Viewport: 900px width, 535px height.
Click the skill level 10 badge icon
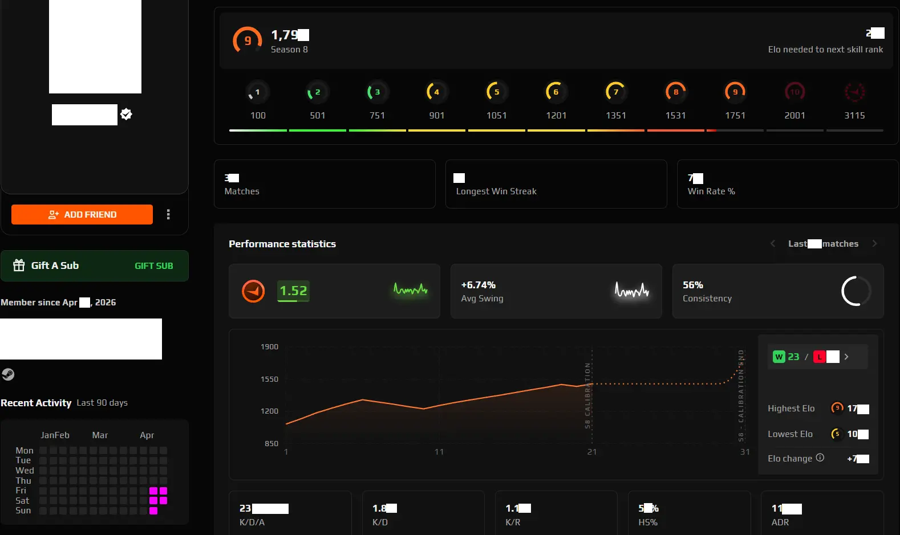[794, 92]
